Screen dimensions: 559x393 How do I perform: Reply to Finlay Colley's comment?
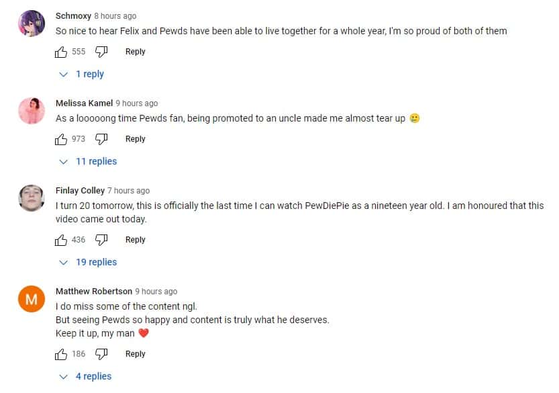135,239
